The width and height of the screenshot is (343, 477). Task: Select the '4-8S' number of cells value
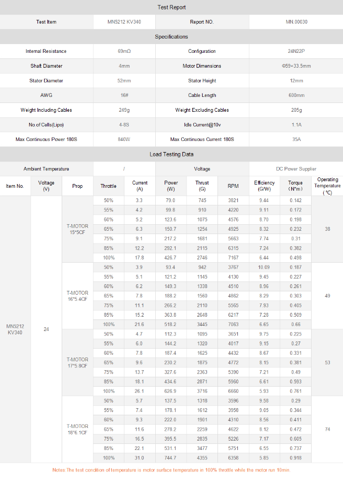pyautogui.click(x=124, y=124)
